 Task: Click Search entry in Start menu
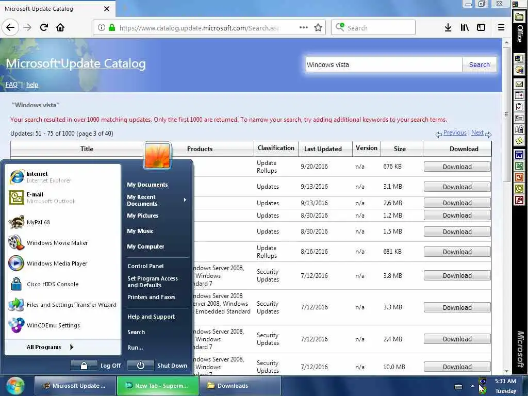(136, 332)
